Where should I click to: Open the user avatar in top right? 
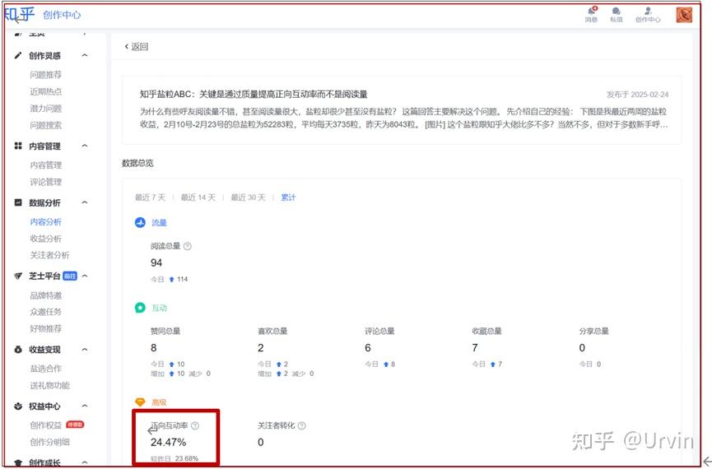click(684, 15)
